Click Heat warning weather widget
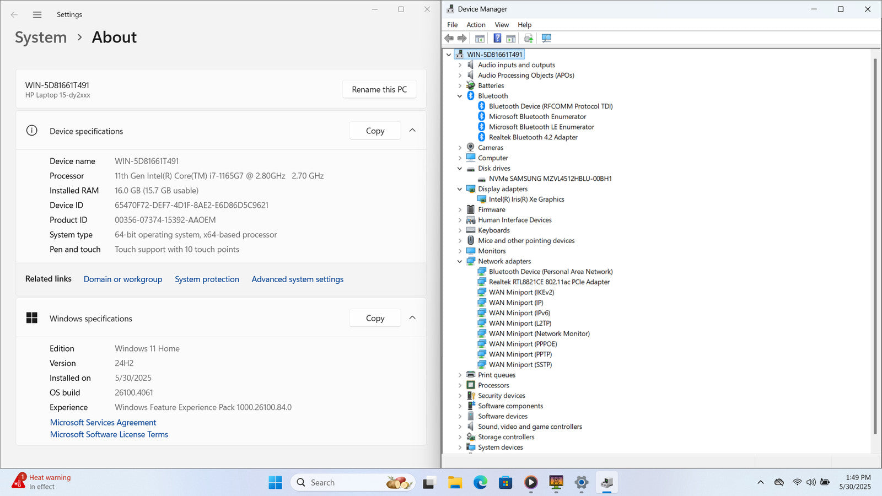The height and width of the screenshot is (496, 882). pyautogui.click(x=42, y=482)
